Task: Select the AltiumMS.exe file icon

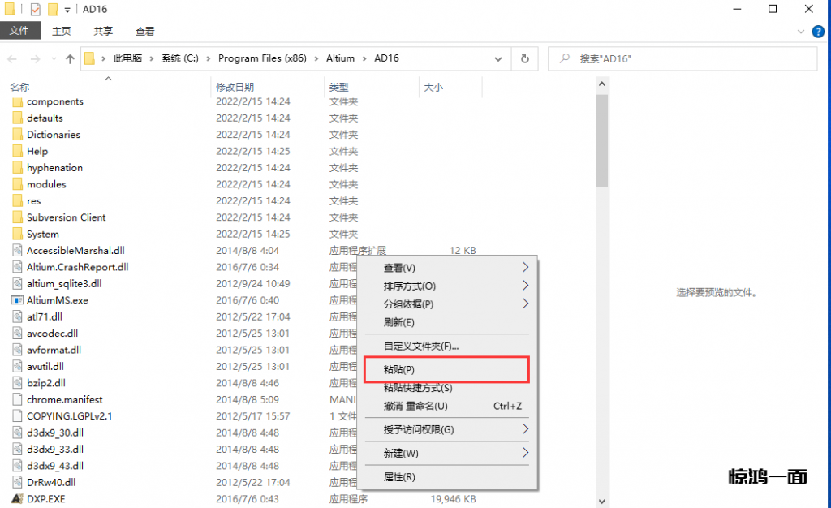Action: pos(18,300)
